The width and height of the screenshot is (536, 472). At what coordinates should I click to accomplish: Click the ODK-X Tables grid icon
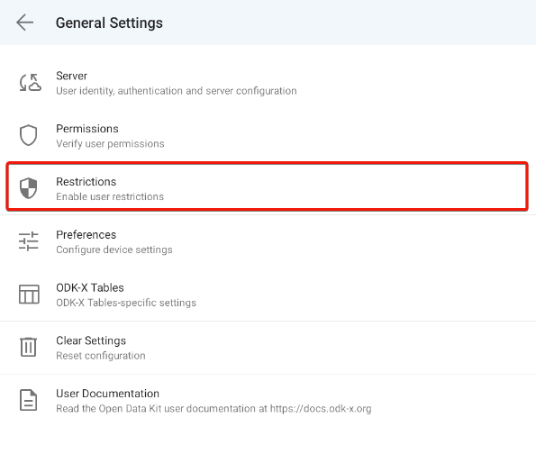click(x=29, y=295)
